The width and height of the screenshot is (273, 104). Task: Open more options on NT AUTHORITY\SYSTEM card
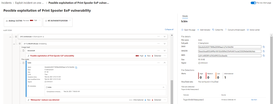pyautogui.click(x=70, y=20)
